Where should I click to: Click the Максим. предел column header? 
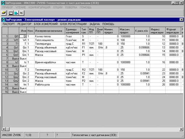coord(127,31)
